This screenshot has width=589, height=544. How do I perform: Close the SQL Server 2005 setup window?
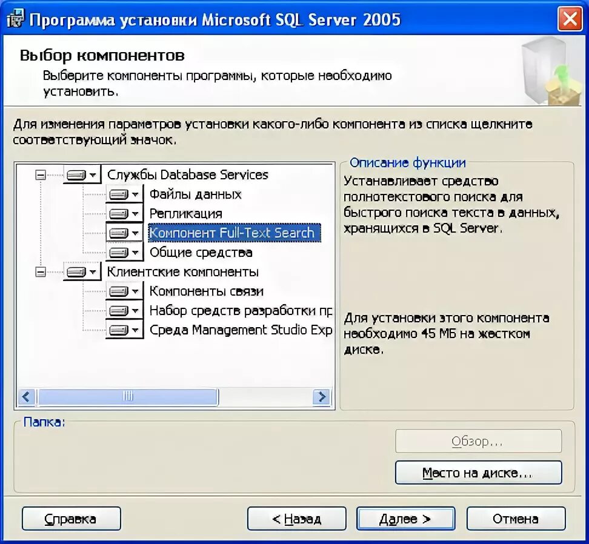click(570, 18)
